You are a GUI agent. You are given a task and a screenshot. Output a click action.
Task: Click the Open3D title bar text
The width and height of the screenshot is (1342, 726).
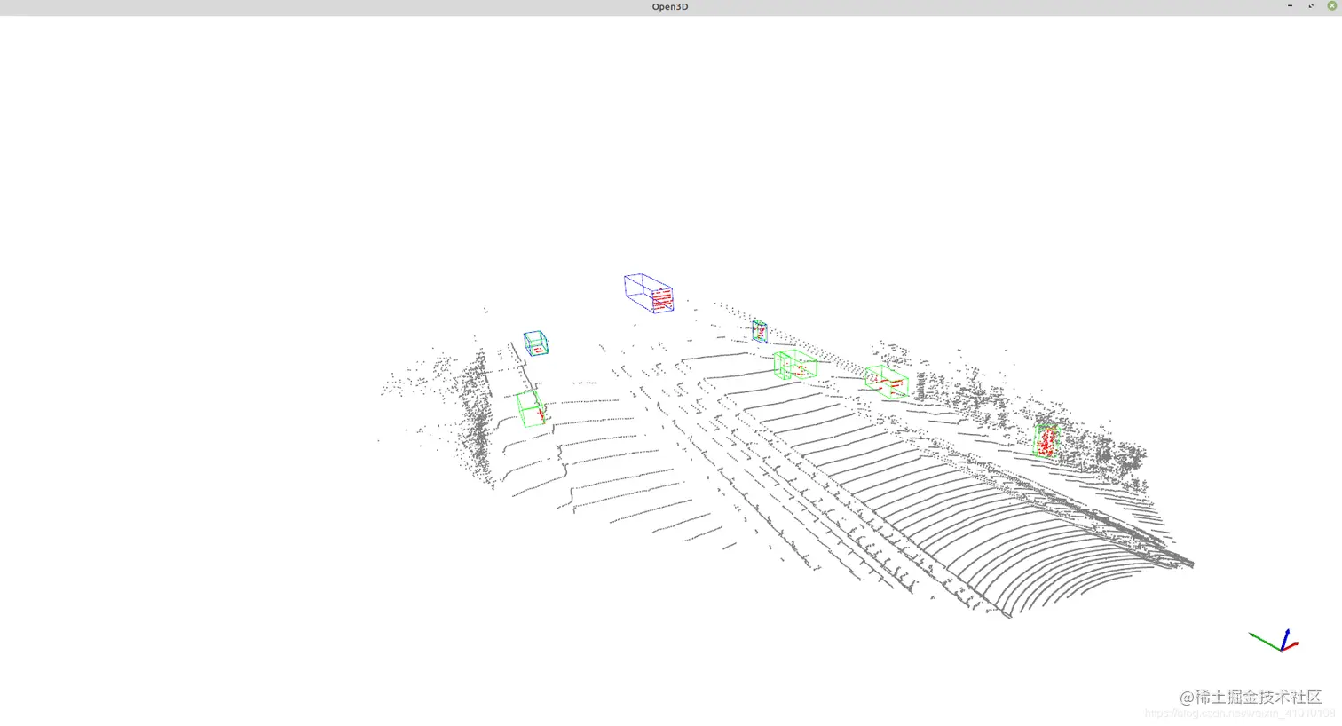click(x=670, y=6)
